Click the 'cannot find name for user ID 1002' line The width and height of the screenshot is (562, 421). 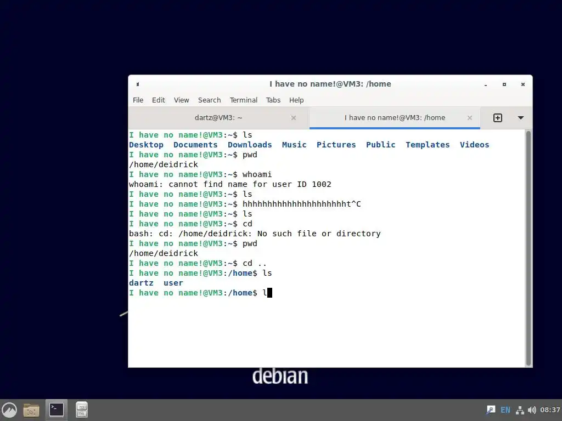coord(230,184)
